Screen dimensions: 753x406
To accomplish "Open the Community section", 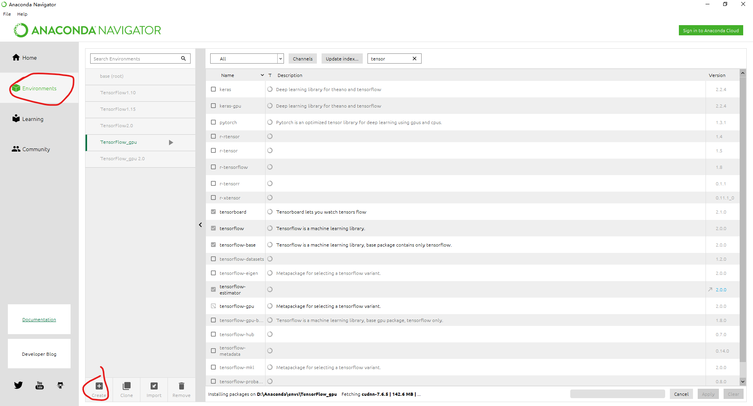I will pos(39,149).
